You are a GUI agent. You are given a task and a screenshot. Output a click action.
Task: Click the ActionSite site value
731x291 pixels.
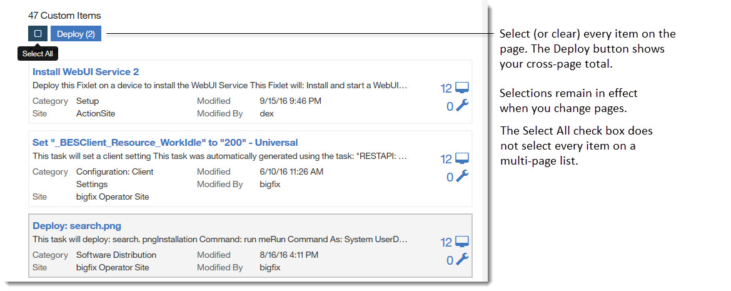pos(96,113)
